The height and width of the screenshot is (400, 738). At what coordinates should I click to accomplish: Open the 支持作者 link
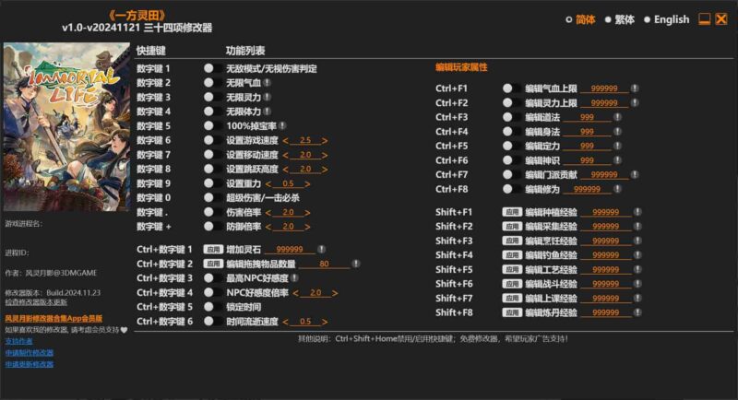18,341
